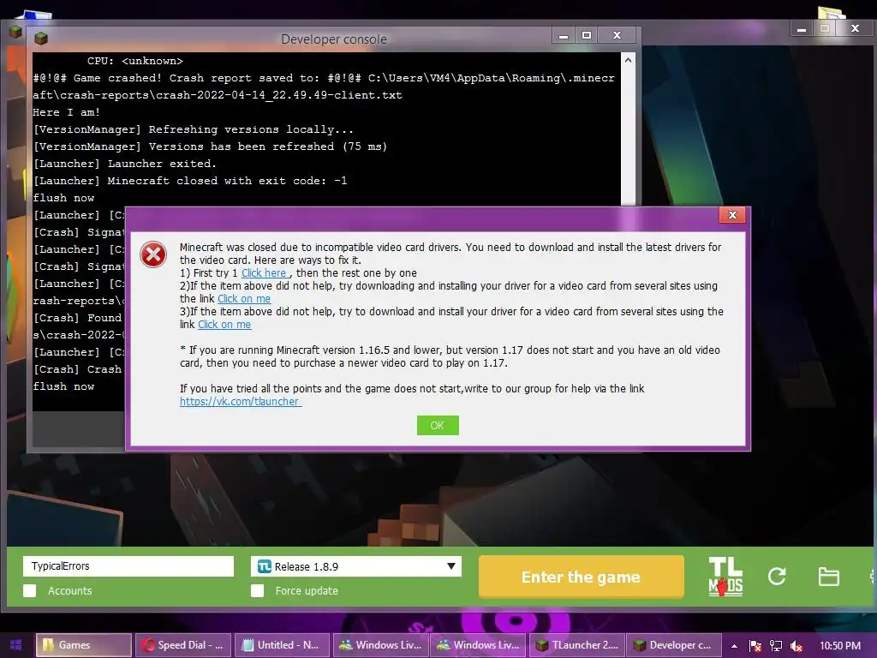This screenshot has height=658, width=877.
Task: Click the muted volume tray icon
Action: coord(796,646)
